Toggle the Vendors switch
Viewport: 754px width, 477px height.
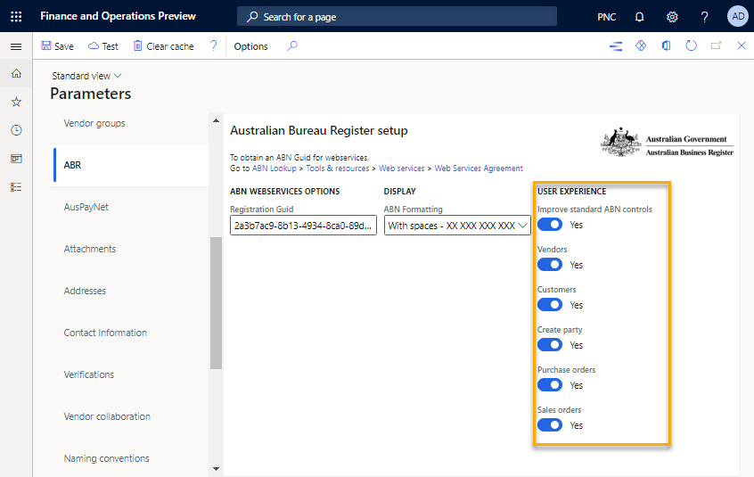550,265
